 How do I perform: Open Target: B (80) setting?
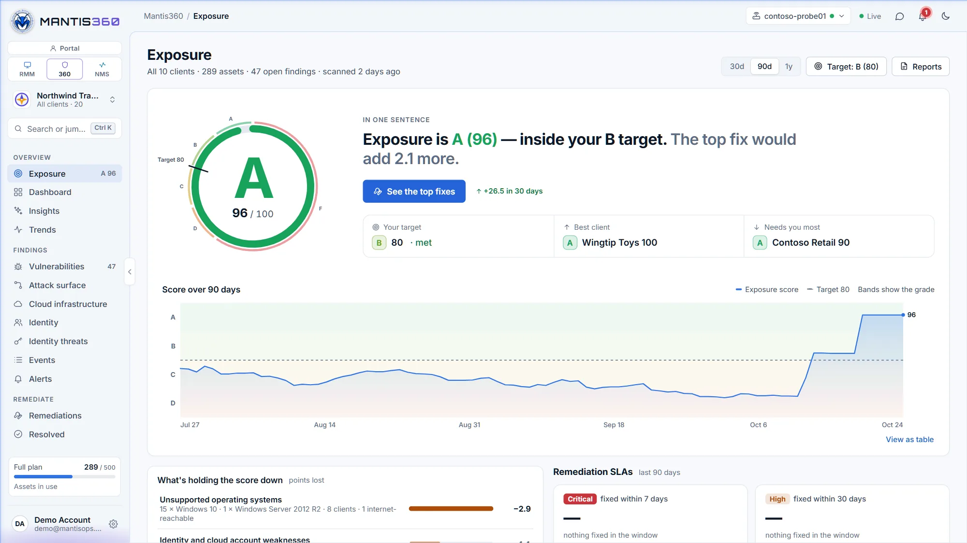pyautogui.click(x=846, y=67)
